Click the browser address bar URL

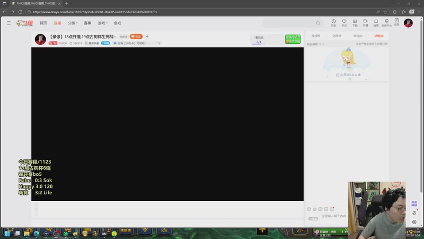point(95,12)
